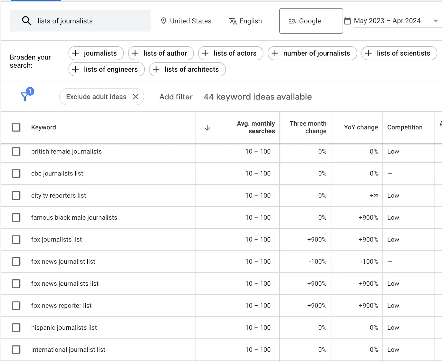Click plus icon on lists of scientists chip
The height and width of the screenshot is (362, 442).
tap(369, 53)
